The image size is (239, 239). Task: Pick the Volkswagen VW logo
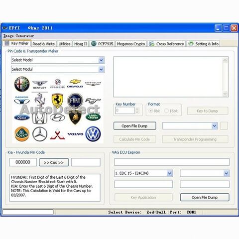point(93,134)
